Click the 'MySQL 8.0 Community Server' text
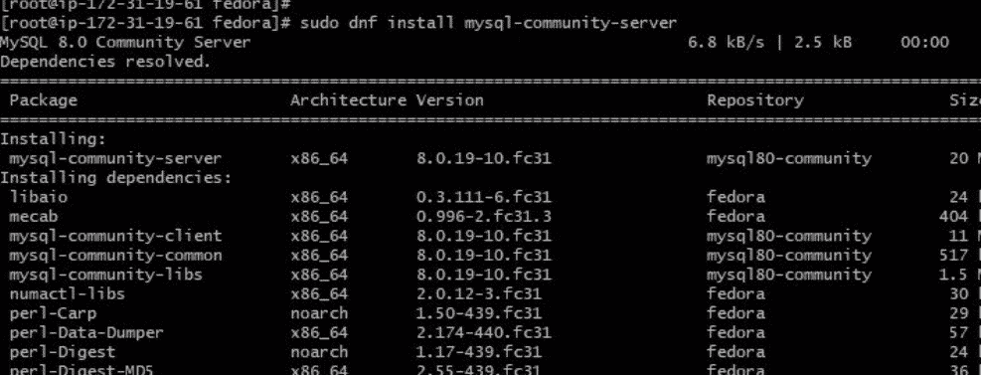Viewport: 981px width, 375px height. [125, 43]
